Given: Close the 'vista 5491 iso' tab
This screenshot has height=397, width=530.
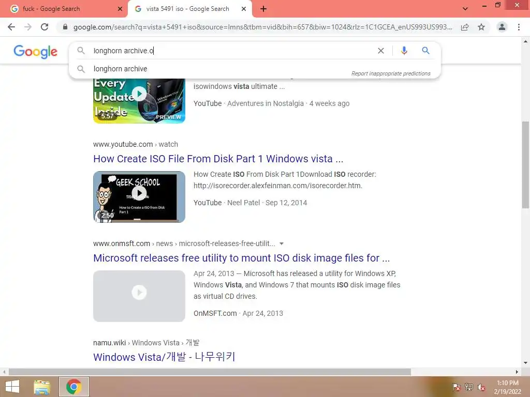Looking at the screenshot, I should click(x=244, y=9).
